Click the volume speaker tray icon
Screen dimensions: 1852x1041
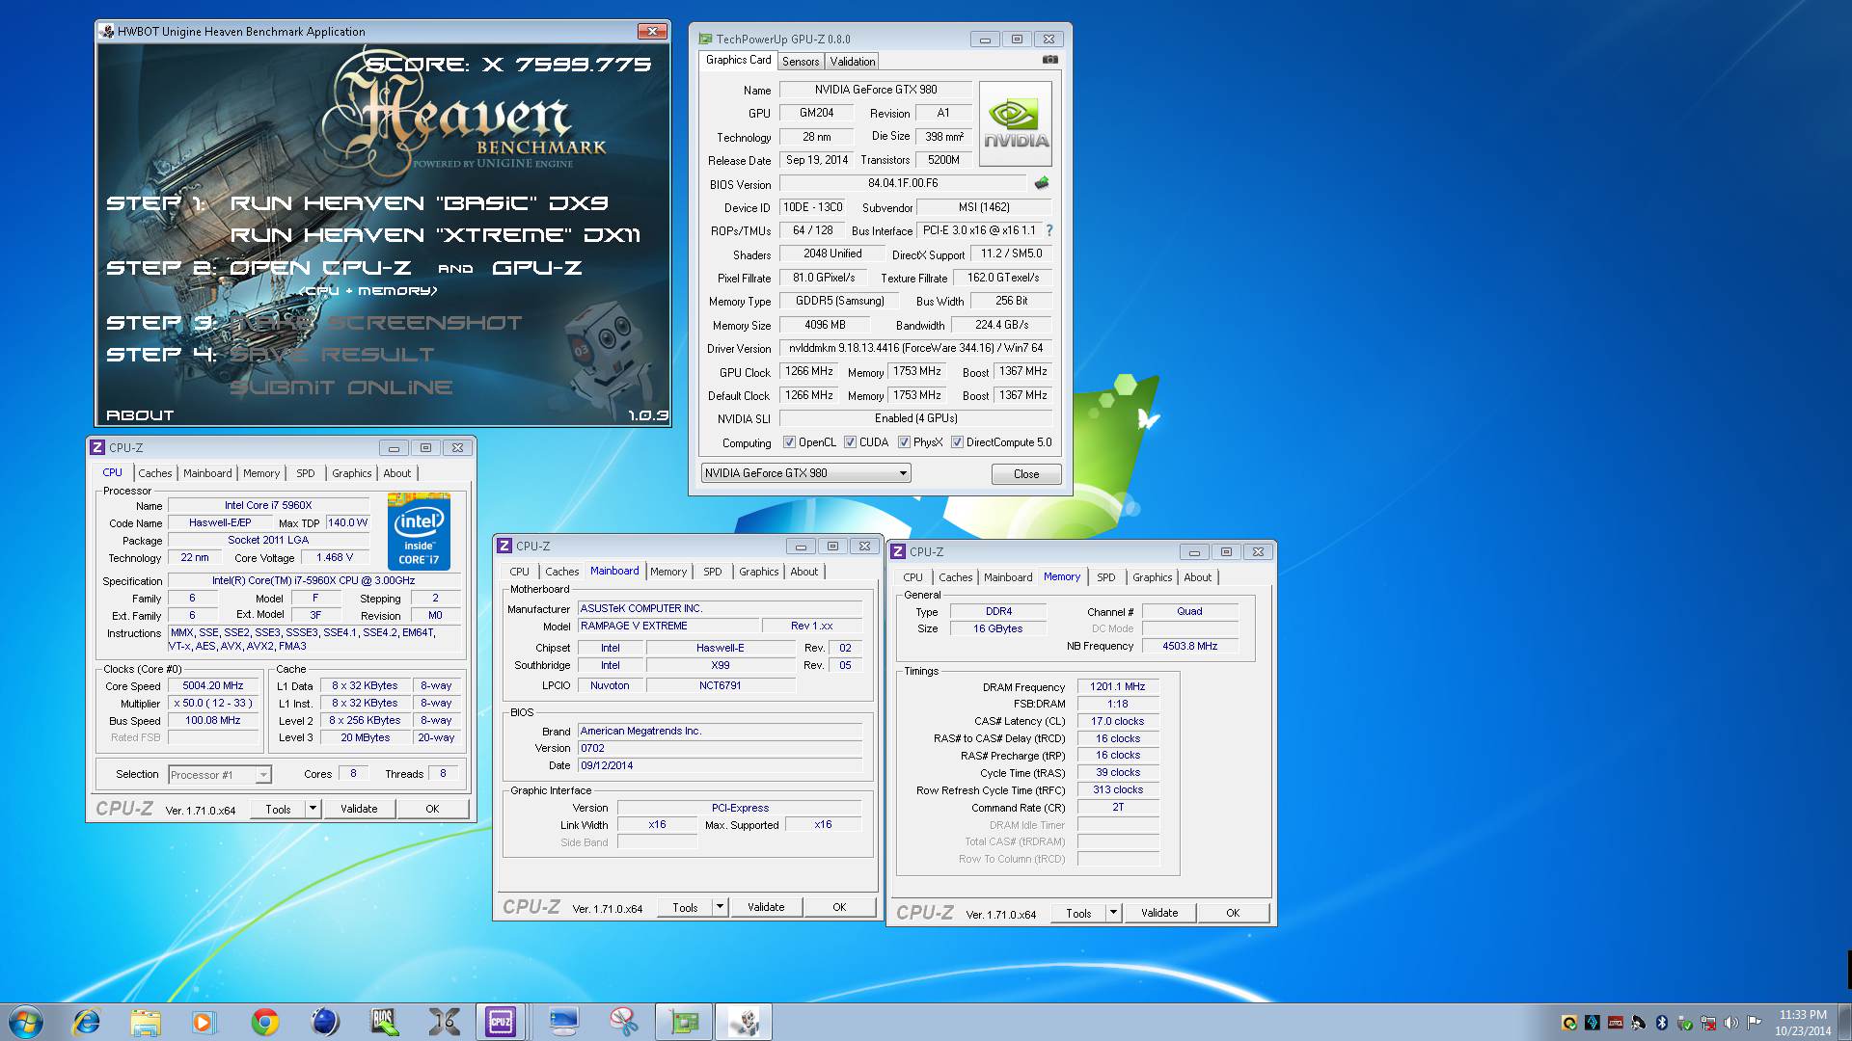(x=1730, y=1023)
